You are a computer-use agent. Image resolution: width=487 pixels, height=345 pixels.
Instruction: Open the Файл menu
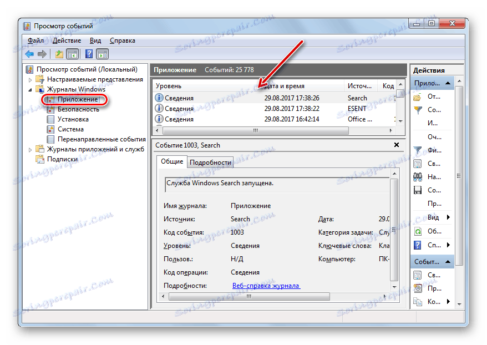(x=35, y=40)
